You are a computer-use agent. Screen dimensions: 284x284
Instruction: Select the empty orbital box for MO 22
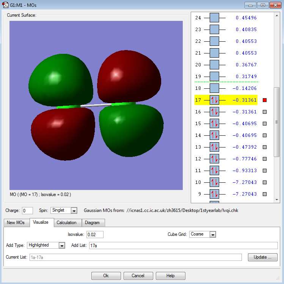[214, 41]
